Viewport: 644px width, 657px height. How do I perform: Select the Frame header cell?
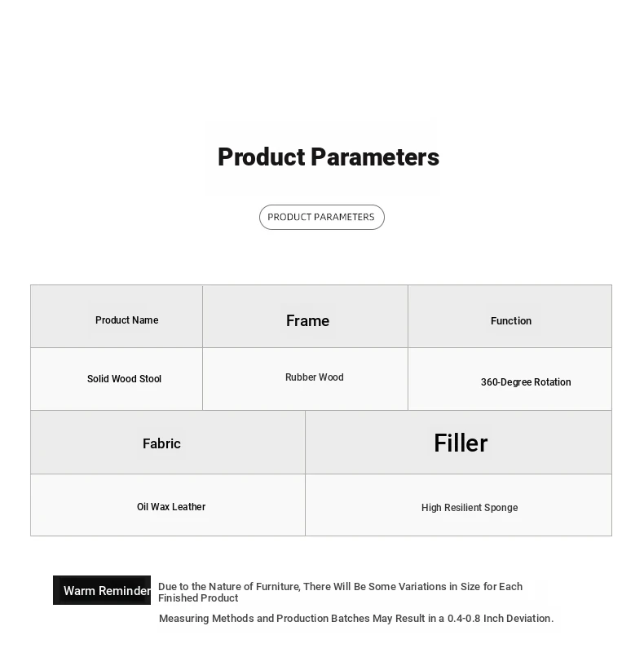(x=307, y=320)
